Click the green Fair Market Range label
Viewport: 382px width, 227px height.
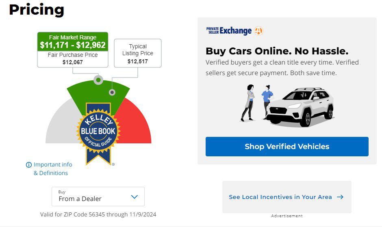(x=73, y=42)
